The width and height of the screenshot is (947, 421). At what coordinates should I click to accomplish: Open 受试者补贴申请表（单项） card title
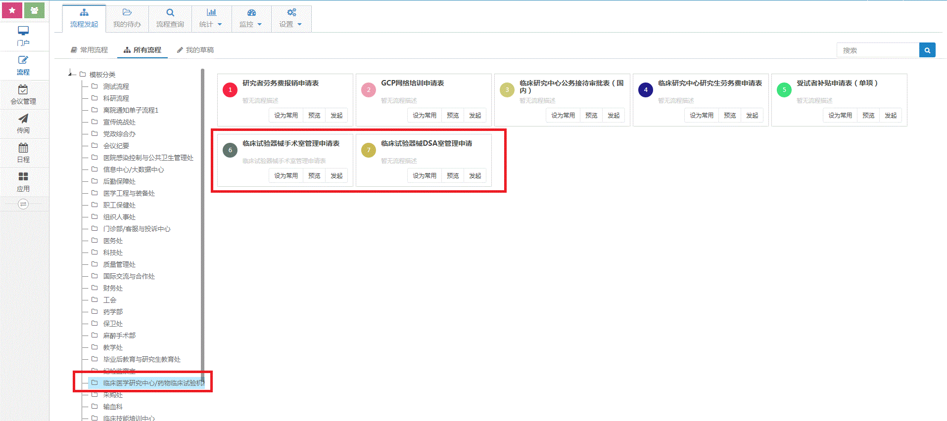[837, 83]
